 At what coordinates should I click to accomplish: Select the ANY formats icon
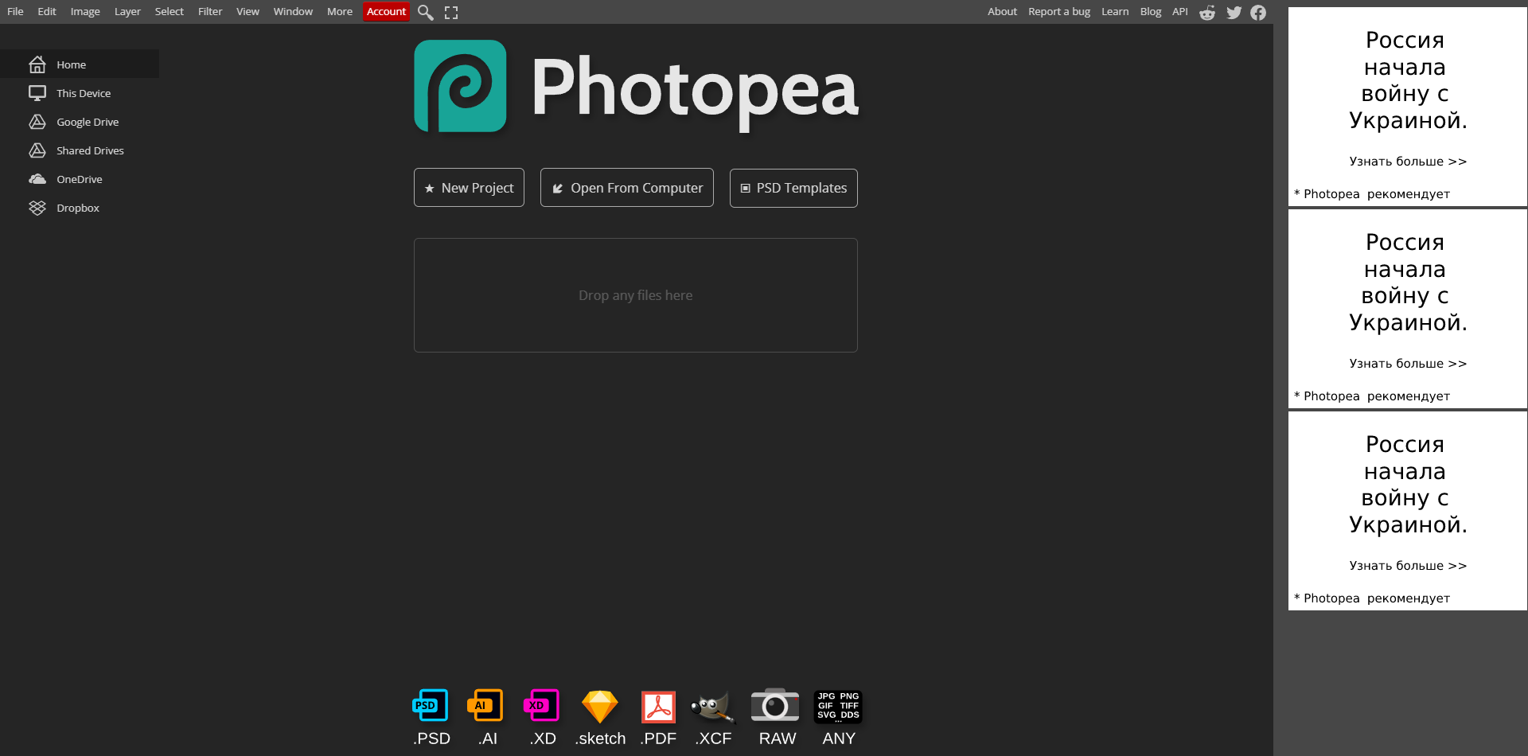pyautogui.click(x=839, y=706)
